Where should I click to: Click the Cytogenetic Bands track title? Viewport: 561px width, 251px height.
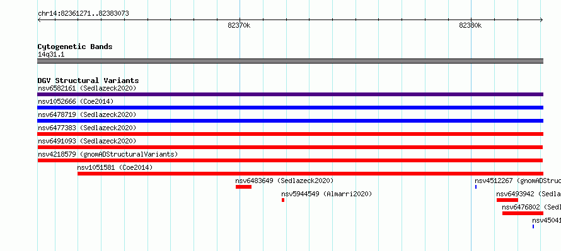75,47
